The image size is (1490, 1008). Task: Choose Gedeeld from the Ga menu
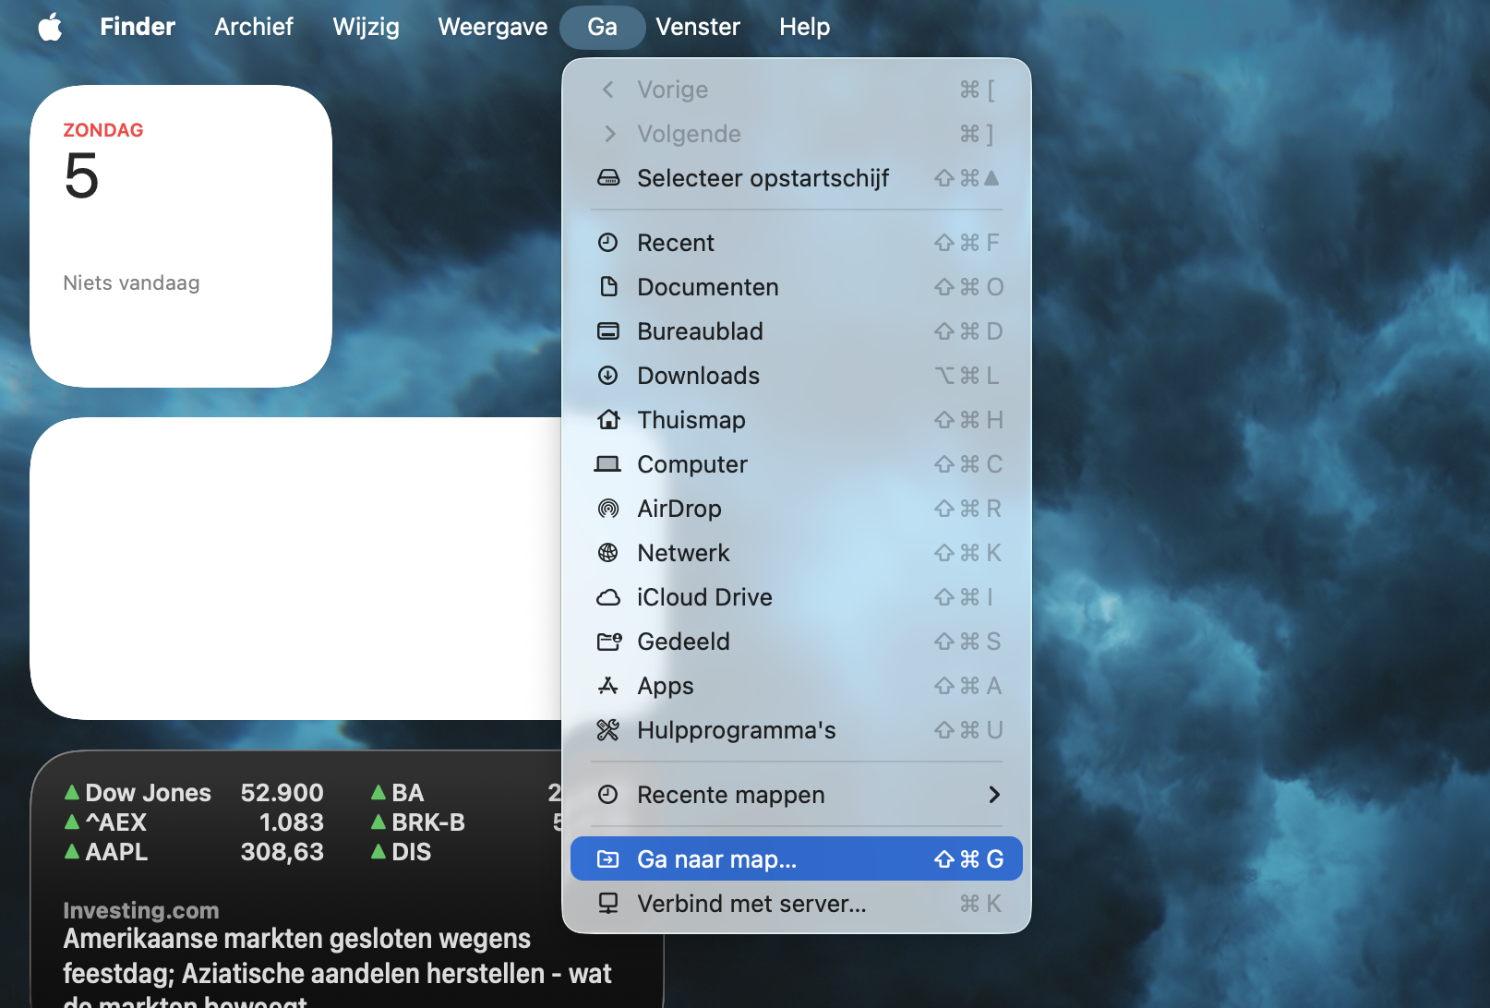click(797, 642)
